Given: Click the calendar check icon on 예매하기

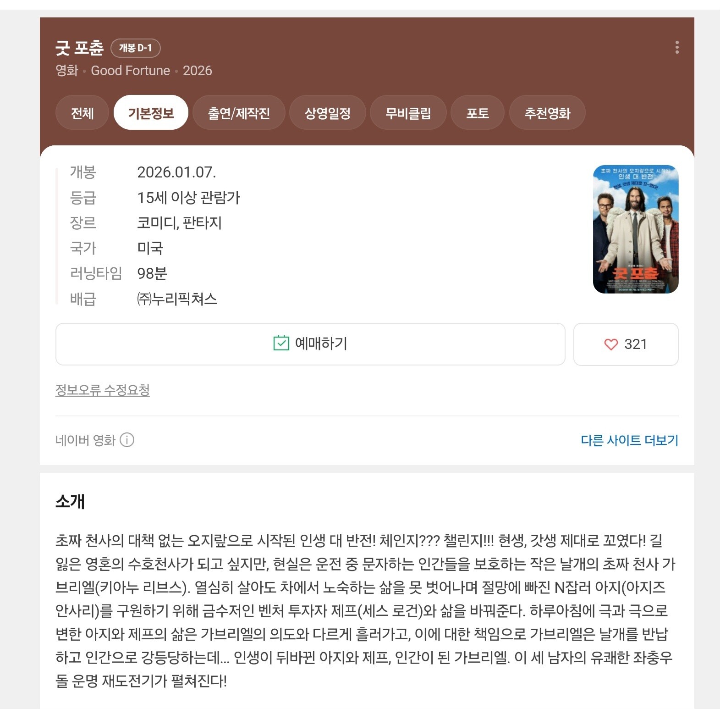Looking at the screenshot, I should tap(281, 343).
